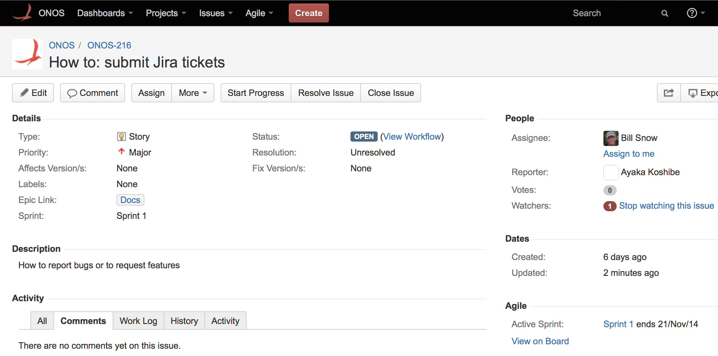Click the Labels value 'None'

[x=127, y=184]
